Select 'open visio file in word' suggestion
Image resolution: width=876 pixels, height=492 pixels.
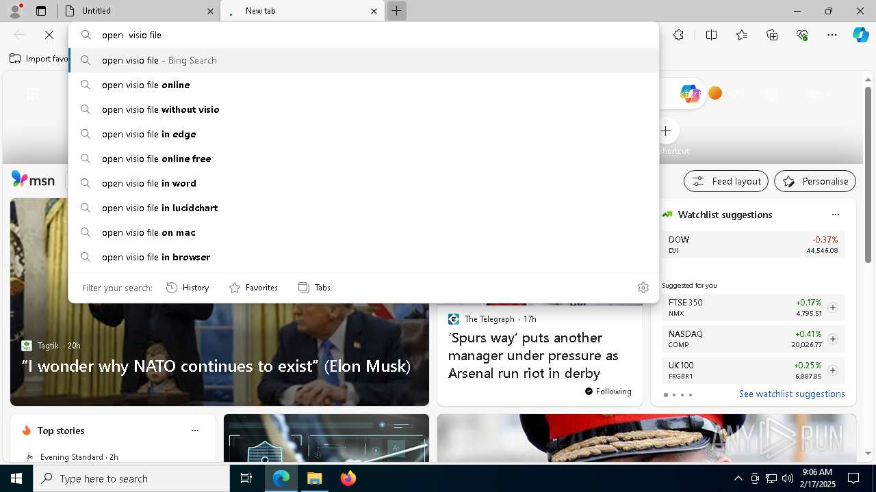[x=364, y=183]
